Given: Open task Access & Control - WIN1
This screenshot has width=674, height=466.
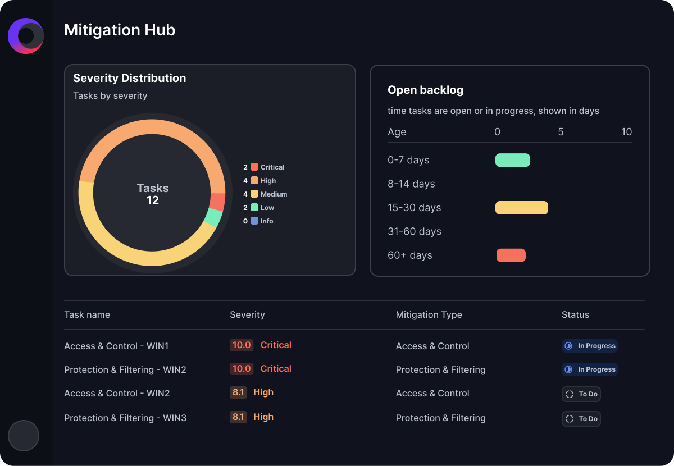Looking at the screenshot, I should click(x=116, y=346).
